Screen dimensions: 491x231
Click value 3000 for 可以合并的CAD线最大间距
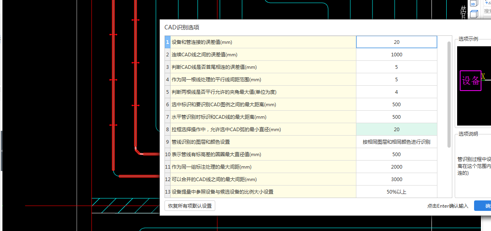point(397,179)
